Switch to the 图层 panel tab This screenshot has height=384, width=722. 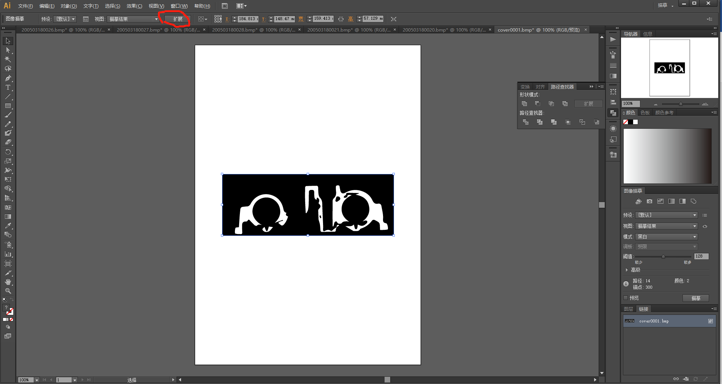tap(629, 309)
